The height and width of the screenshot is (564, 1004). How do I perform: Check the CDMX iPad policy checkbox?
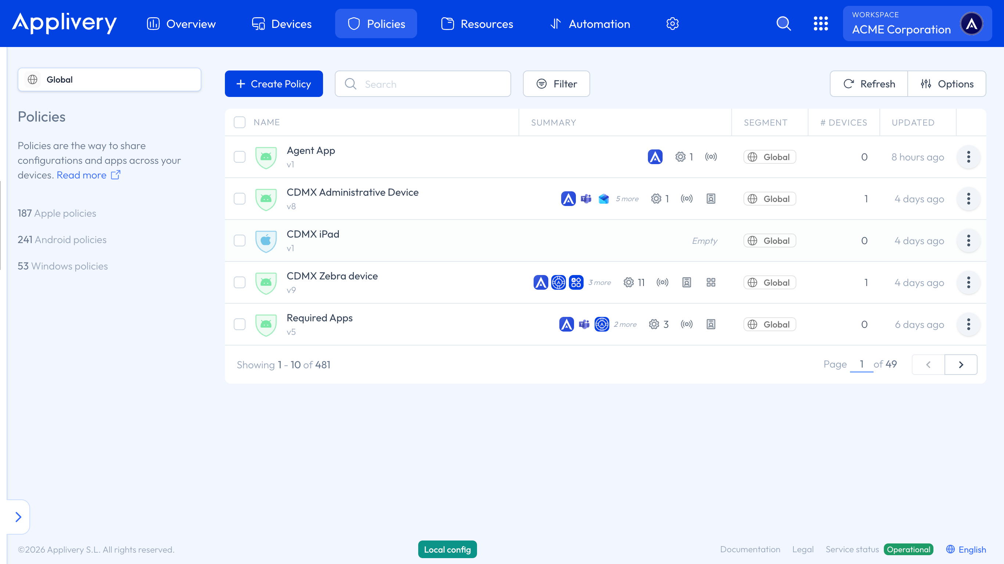[239, 241]
